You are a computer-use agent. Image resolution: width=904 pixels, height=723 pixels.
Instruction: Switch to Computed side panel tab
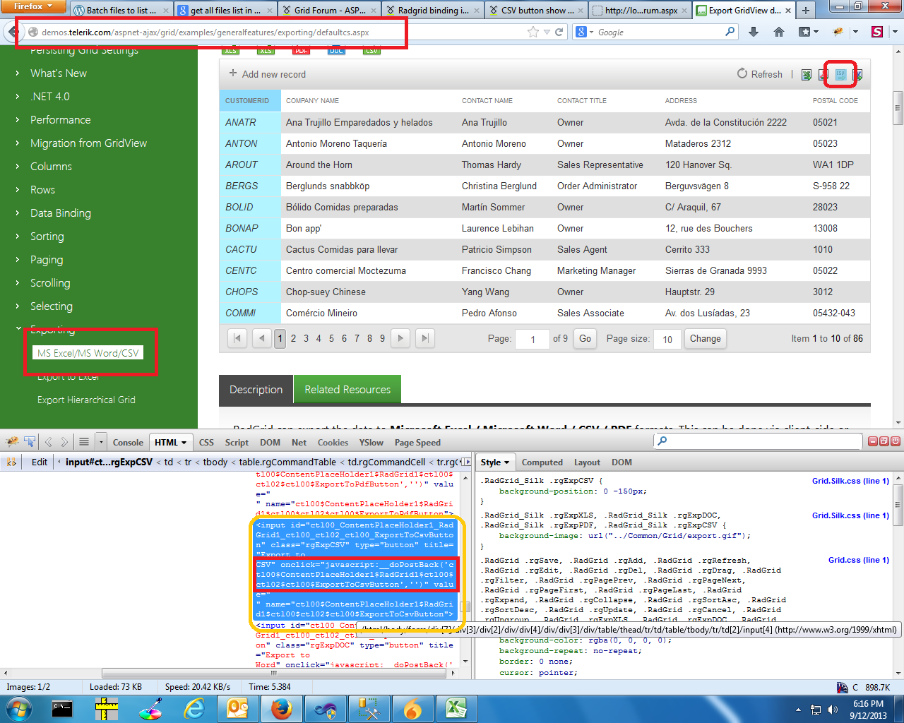(542, 462)
